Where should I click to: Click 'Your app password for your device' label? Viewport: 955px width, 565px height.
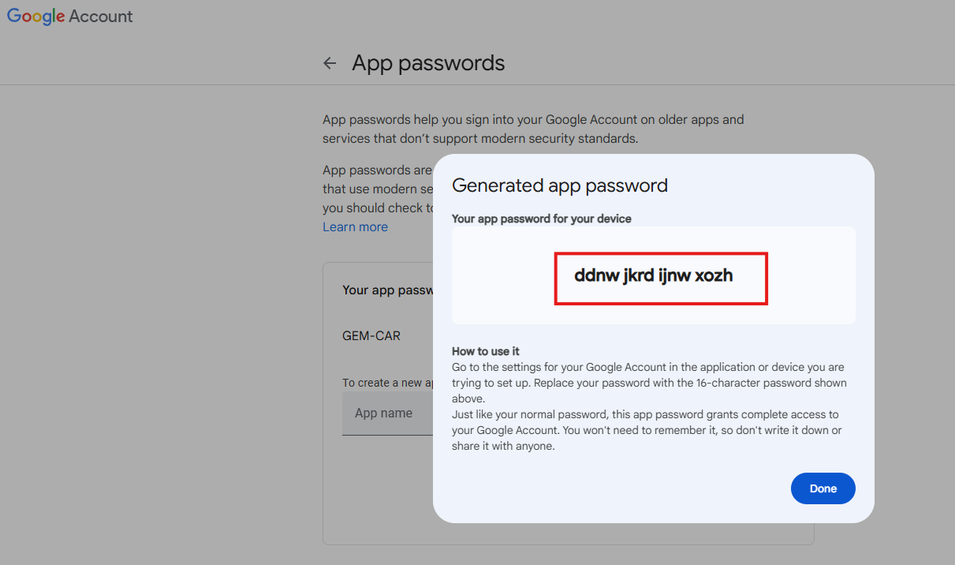tap(542, 219)
